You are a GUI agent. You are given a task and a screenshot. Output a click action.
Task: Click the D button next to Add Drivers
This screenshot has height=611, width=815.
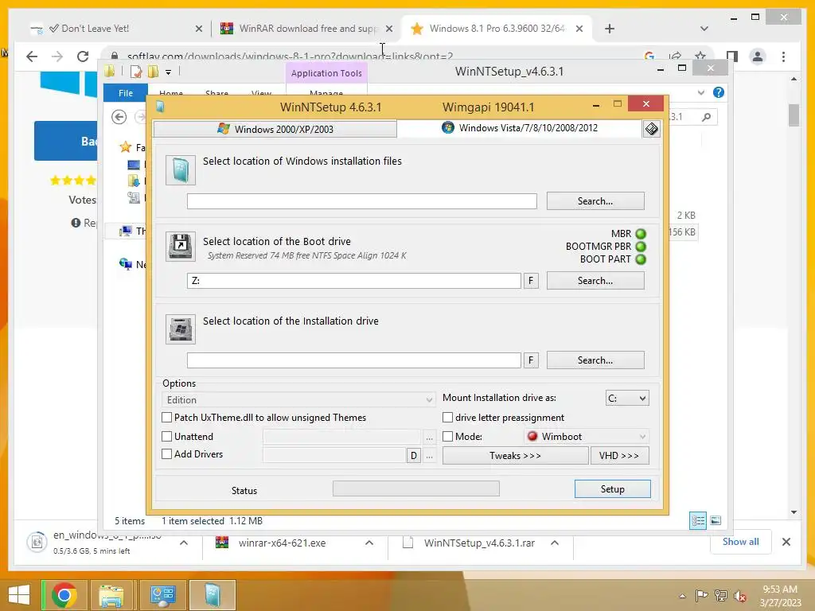(413, 456)
